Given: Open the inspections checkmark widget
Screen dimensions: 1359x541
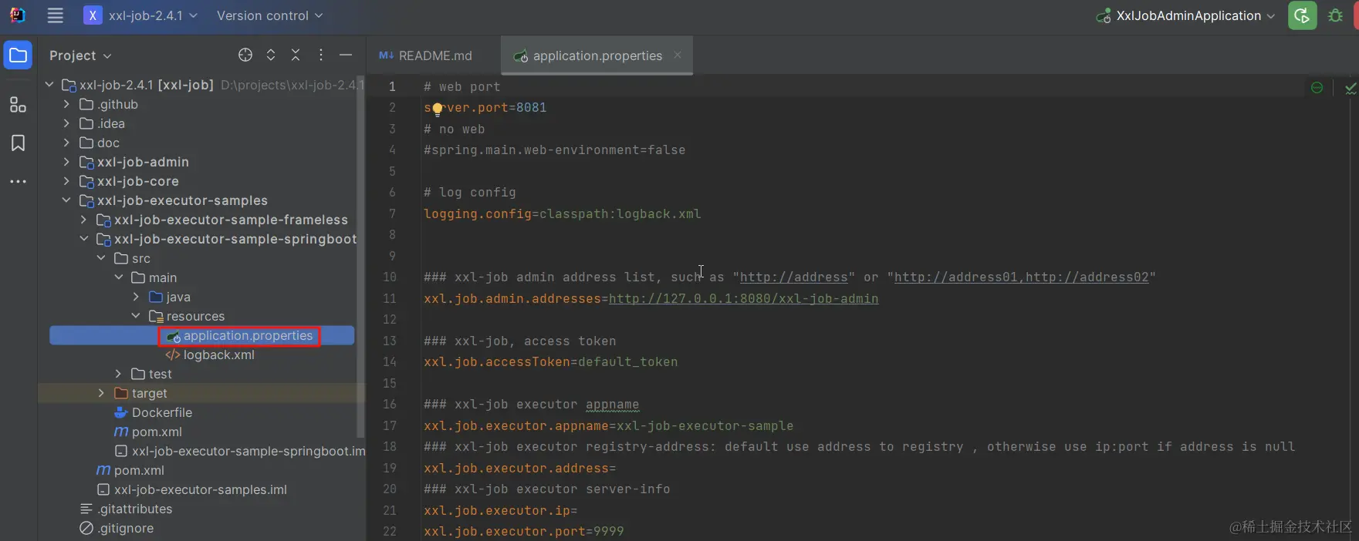Looking at the screenshot, I should [x=1350, y=88].
